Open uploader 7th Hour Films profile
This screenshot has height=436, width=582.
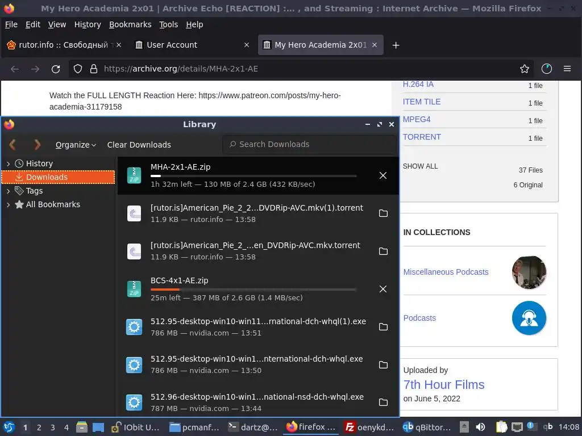pos(444,385)
